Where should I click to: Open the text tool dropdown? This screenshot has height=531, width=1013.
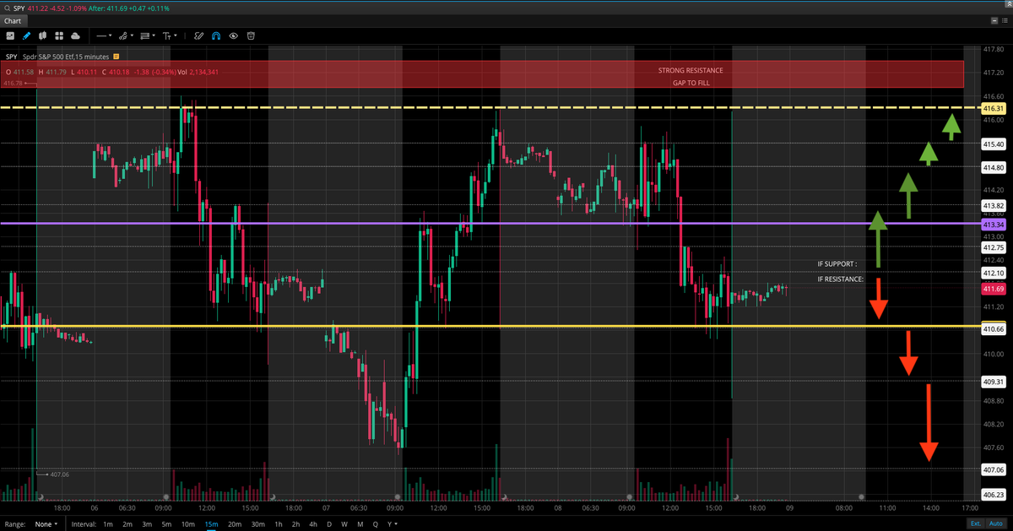[x=170, y=36]
